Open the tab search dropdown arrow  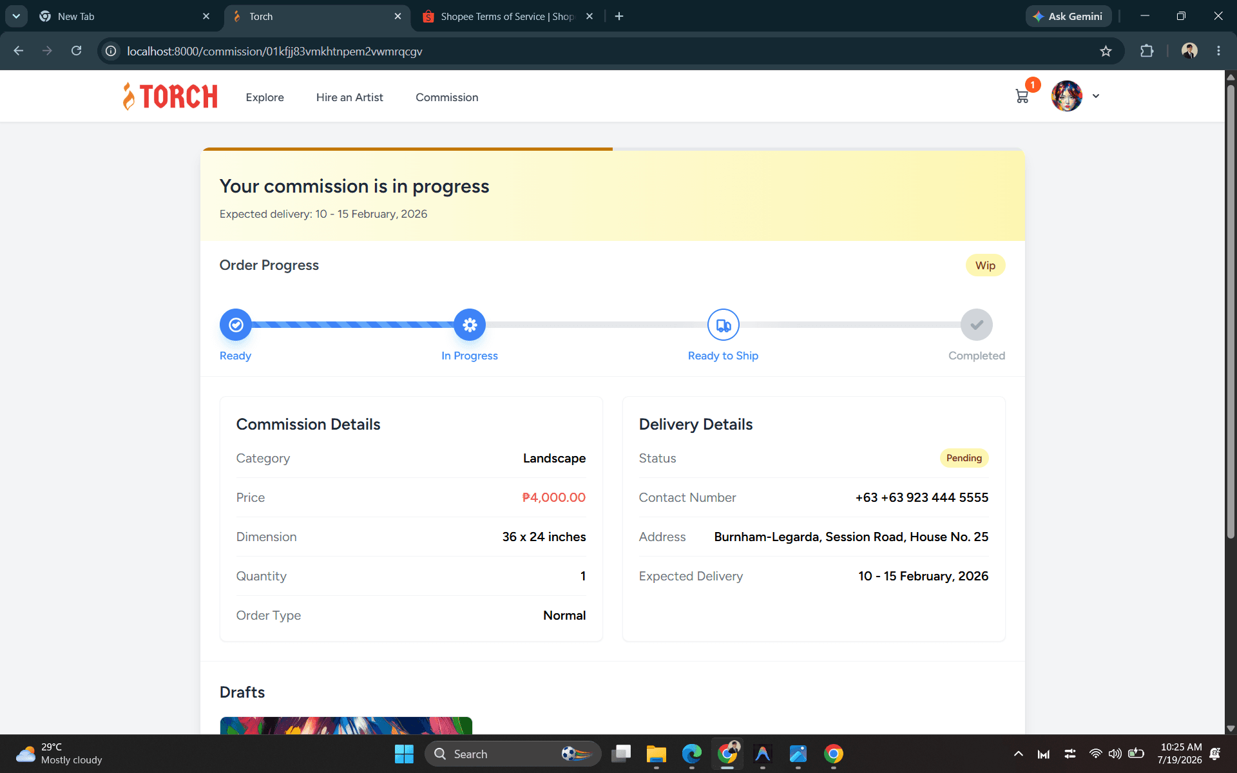[16, 17]
